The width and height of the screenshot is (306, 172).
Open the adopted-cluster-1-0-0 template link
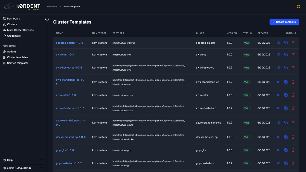point(69,43)
